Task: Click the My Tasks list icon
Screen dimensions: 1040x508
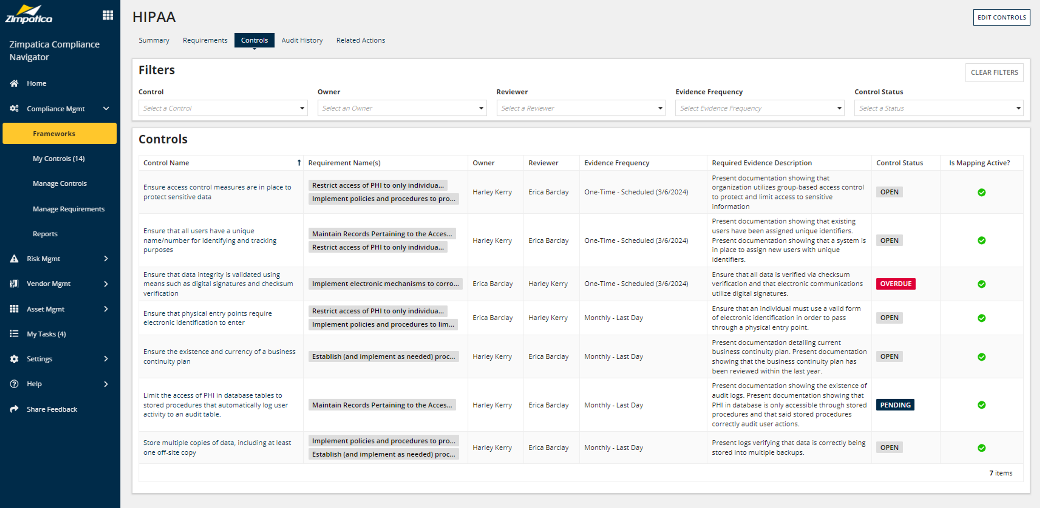Action: click(x=14, y=334)
